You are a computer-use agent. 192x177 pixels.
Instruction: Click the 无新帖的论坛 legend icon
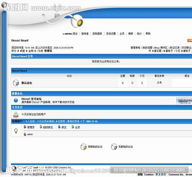click(114, 147)
